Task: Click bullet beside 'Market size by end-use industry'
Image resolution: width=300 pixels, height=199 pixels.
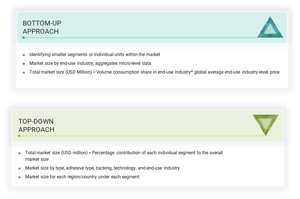Action: point(24,64)
